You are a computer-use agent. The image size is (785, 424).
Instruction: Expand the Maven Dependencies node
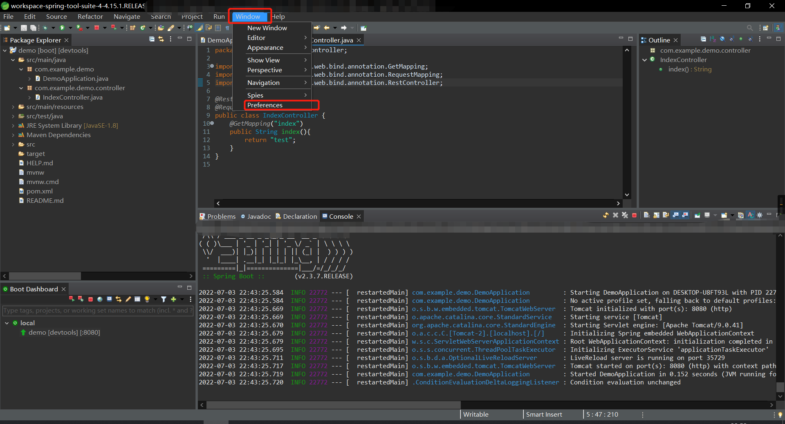13,135
